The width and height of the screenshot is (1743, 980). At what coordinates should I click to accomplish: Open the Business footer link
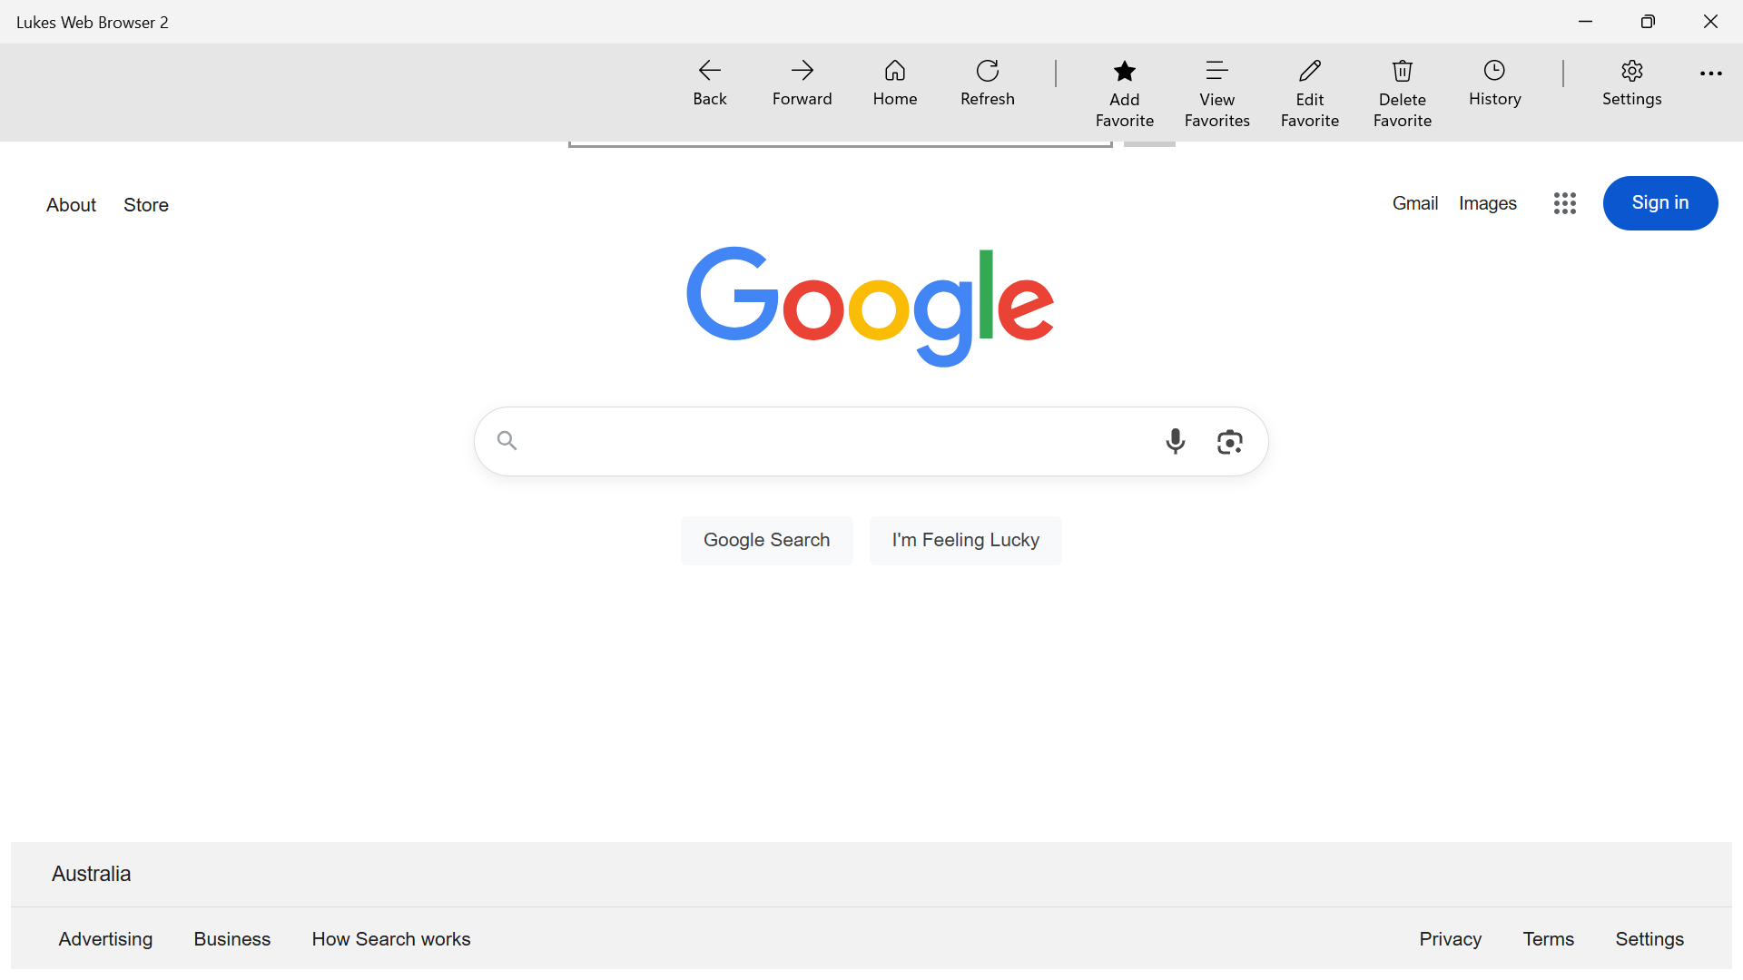point(232,939)
